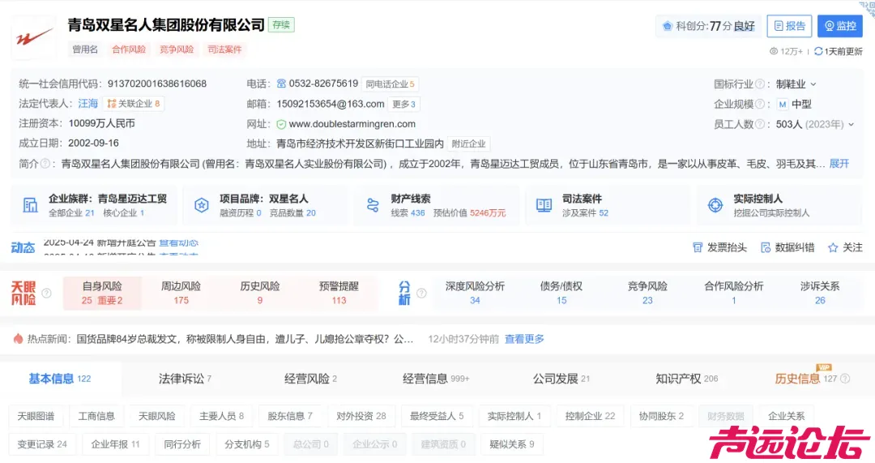Click help icon beside 历史信息 127
The width and height of the screenshot is (875, 463).
(845, 379)
